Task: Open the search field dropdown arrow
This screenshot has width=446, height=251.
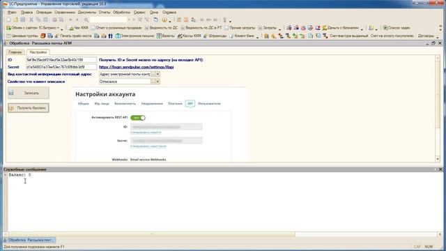Action: (x=129, y=20)
